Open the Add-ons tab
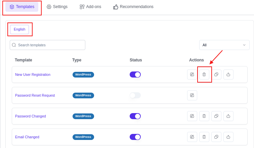This screenshot has height=148, width=254. point(90,7)
